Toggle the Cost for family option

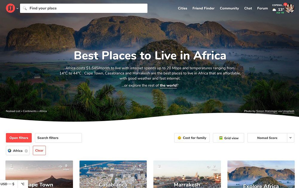(192, 138)
